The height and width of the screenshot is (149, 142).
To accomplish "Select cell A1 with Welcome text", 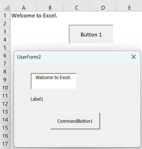I will pos(23,15).
